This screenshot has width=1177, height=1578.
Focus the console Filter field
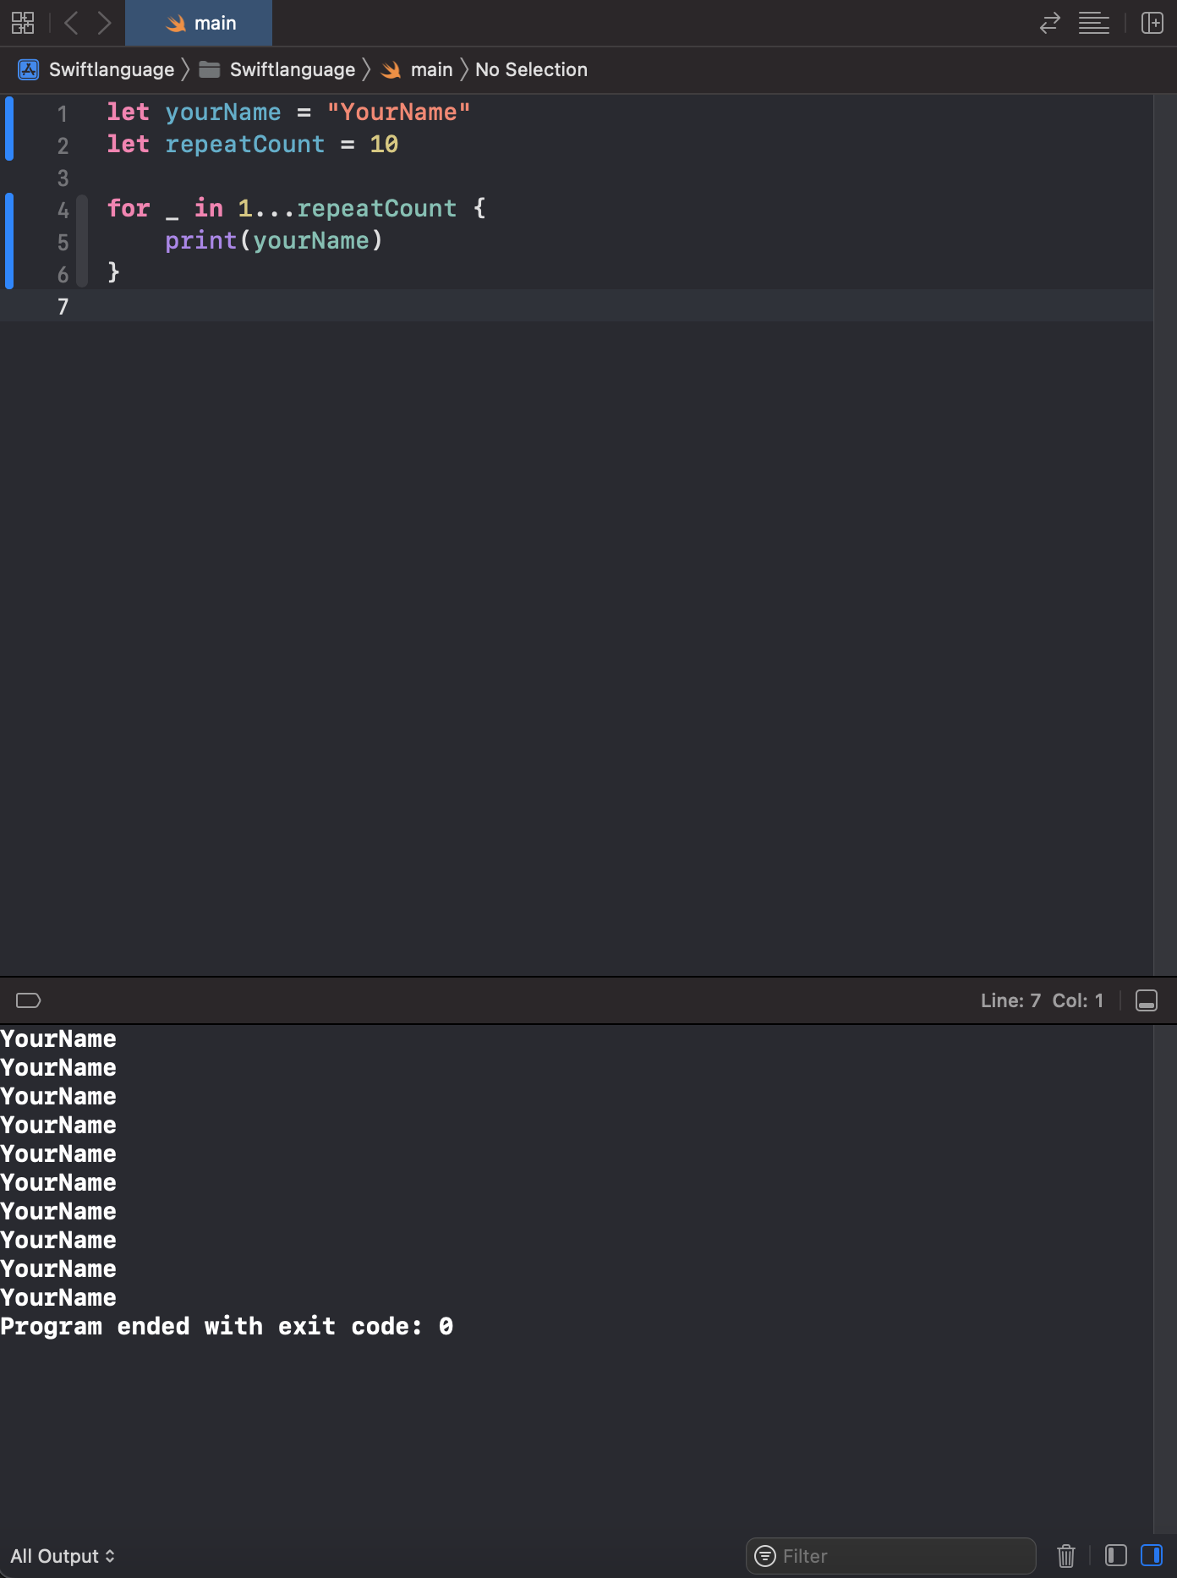pos(891,1556)
